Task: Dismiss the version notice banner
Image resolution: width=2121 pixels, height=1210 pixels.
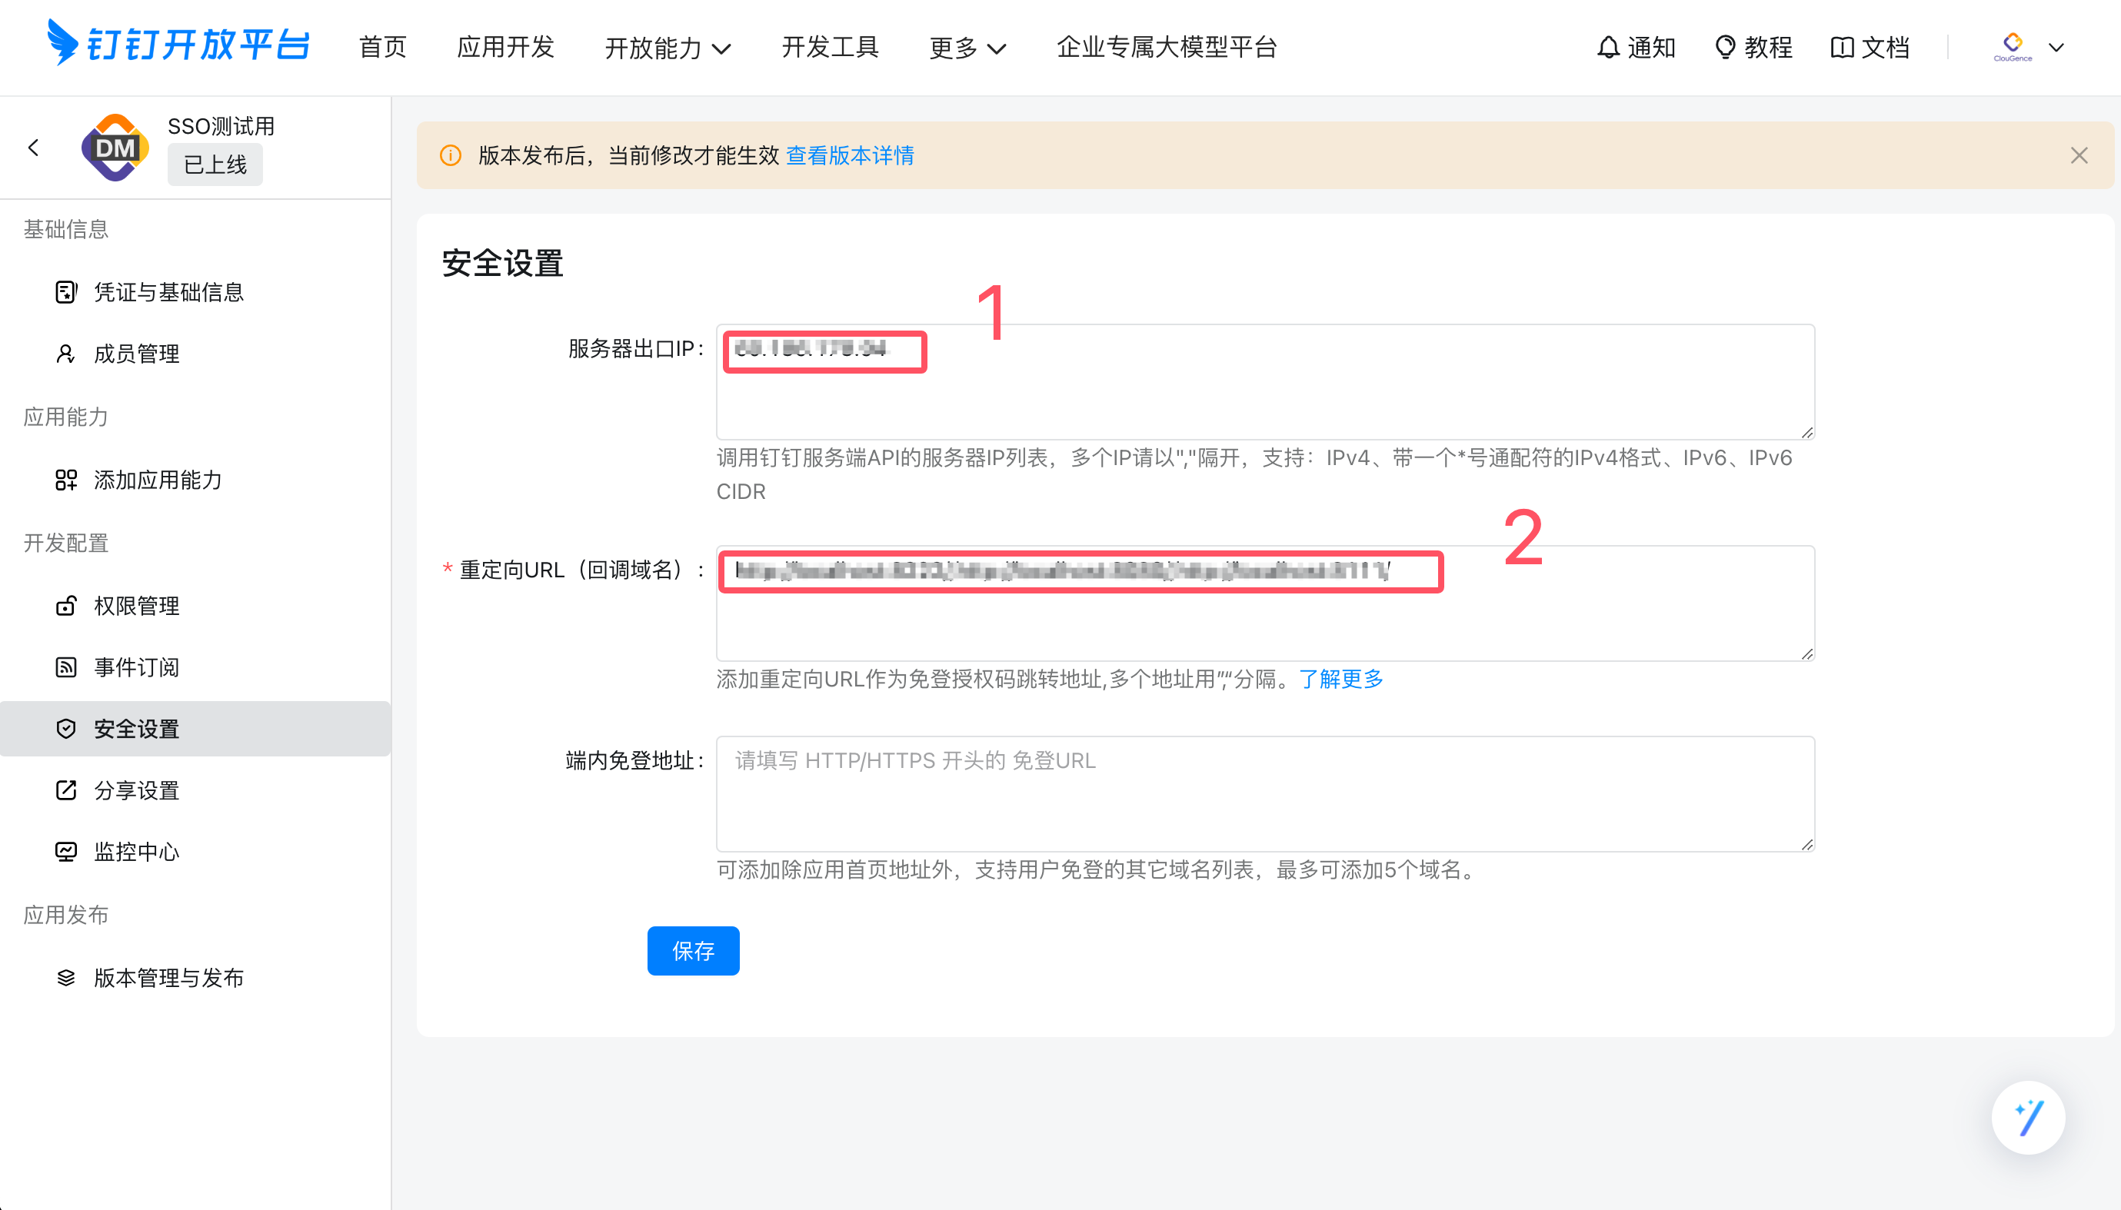Action: [x=2078, y=155]
